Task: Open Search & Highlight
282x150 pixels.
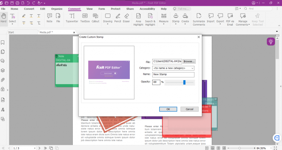Action: (x=150, y=19)
